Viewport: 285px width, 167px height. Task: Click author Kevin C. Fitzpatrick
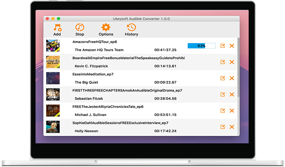91,66
